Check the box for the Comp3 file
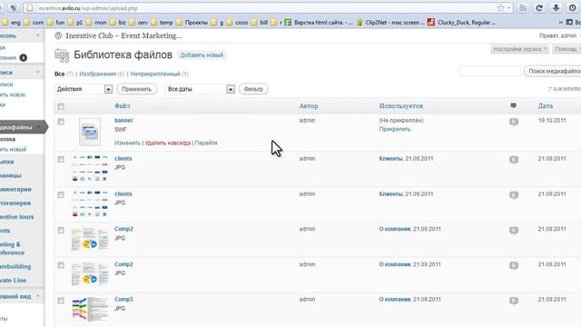 [61, 301]
